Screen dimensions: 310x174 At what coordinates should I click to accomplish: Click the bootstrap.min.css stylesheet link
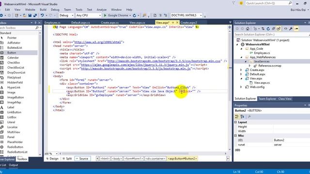coord(164,61)
